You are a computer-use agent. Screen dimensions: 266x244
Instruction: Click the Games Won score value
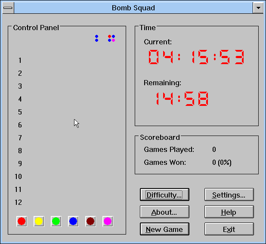click(x=222, y=162)
